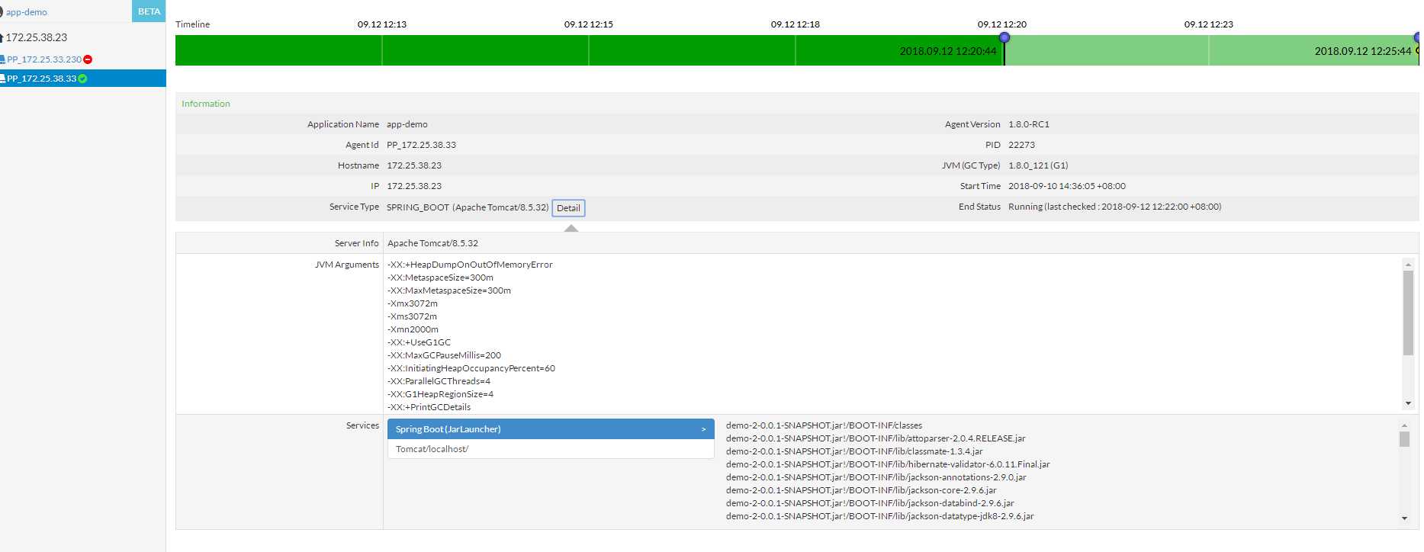Click the timeline label 09.12 12:13

tap(382, 24)
